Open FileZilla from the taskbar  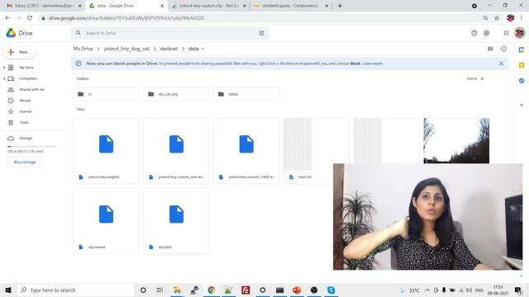(245, 290)
